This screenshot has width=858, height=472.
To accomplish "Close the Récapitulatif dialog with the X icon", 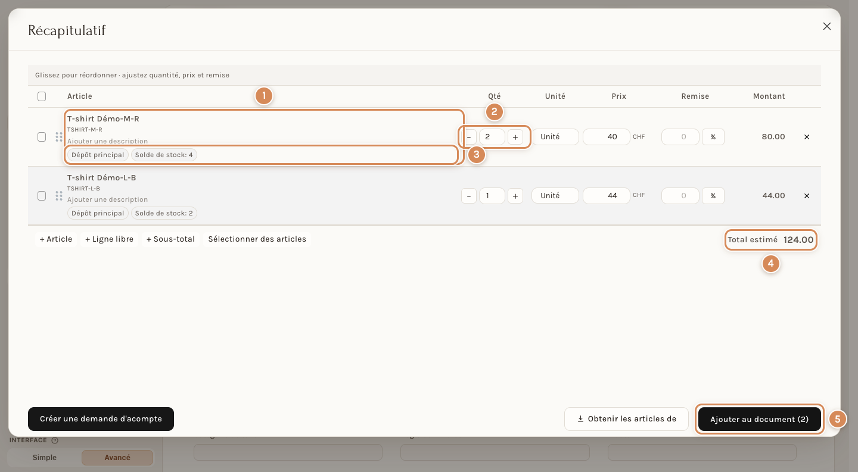I will coord(826,26).
